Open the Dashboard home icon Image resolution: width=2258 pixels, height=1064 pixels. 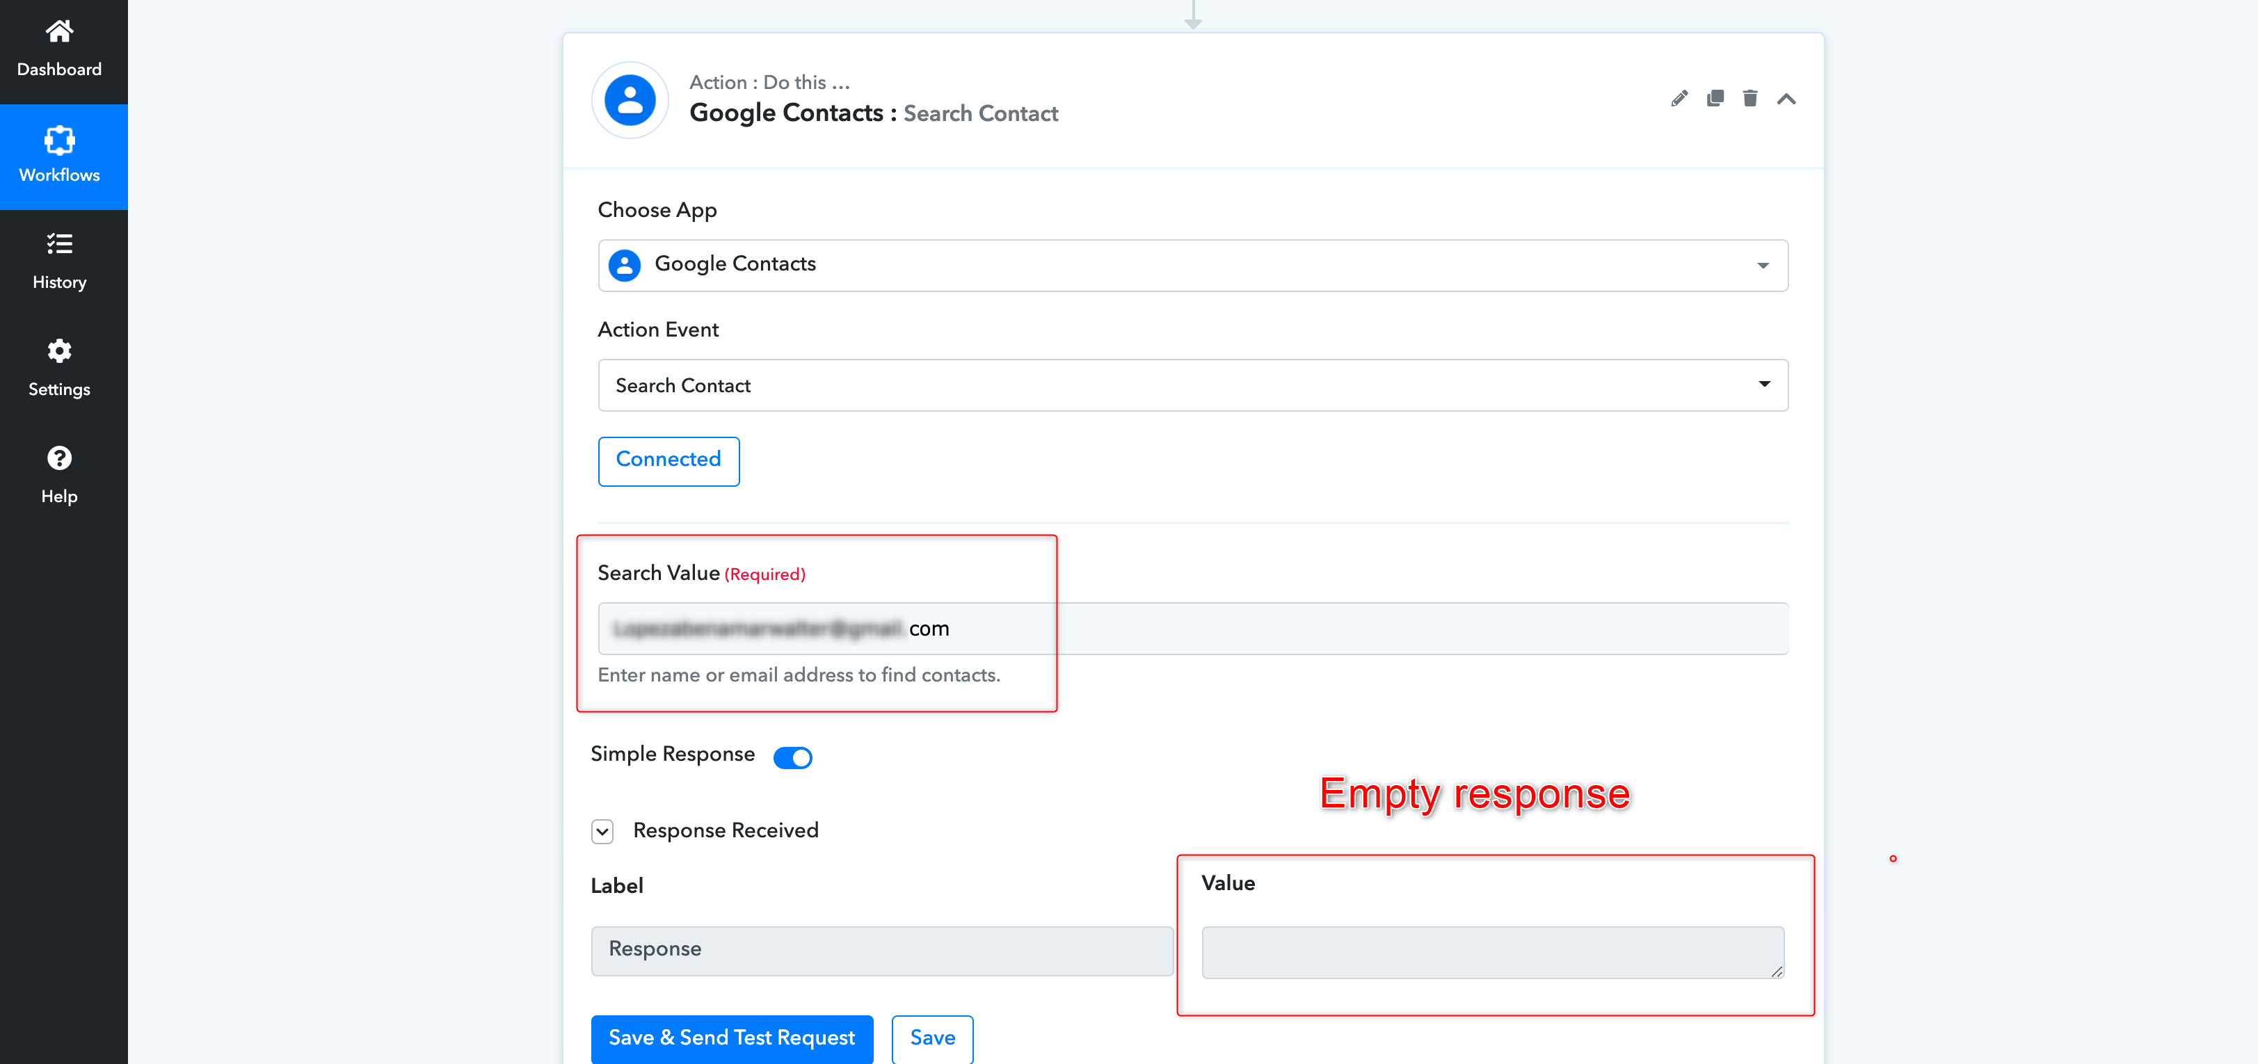point(58,31)
